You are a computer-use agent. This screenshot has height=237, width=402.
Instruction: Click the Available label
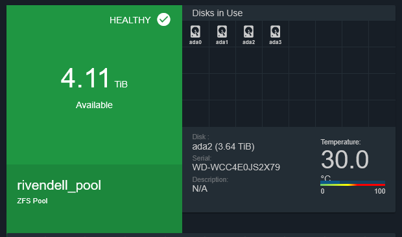click(x=94, y=105)
